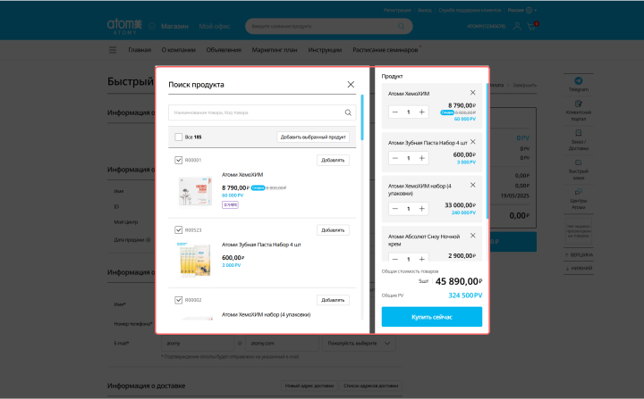
Task: Click Добавлять button for R00002
Action: [x=333, y=300]
